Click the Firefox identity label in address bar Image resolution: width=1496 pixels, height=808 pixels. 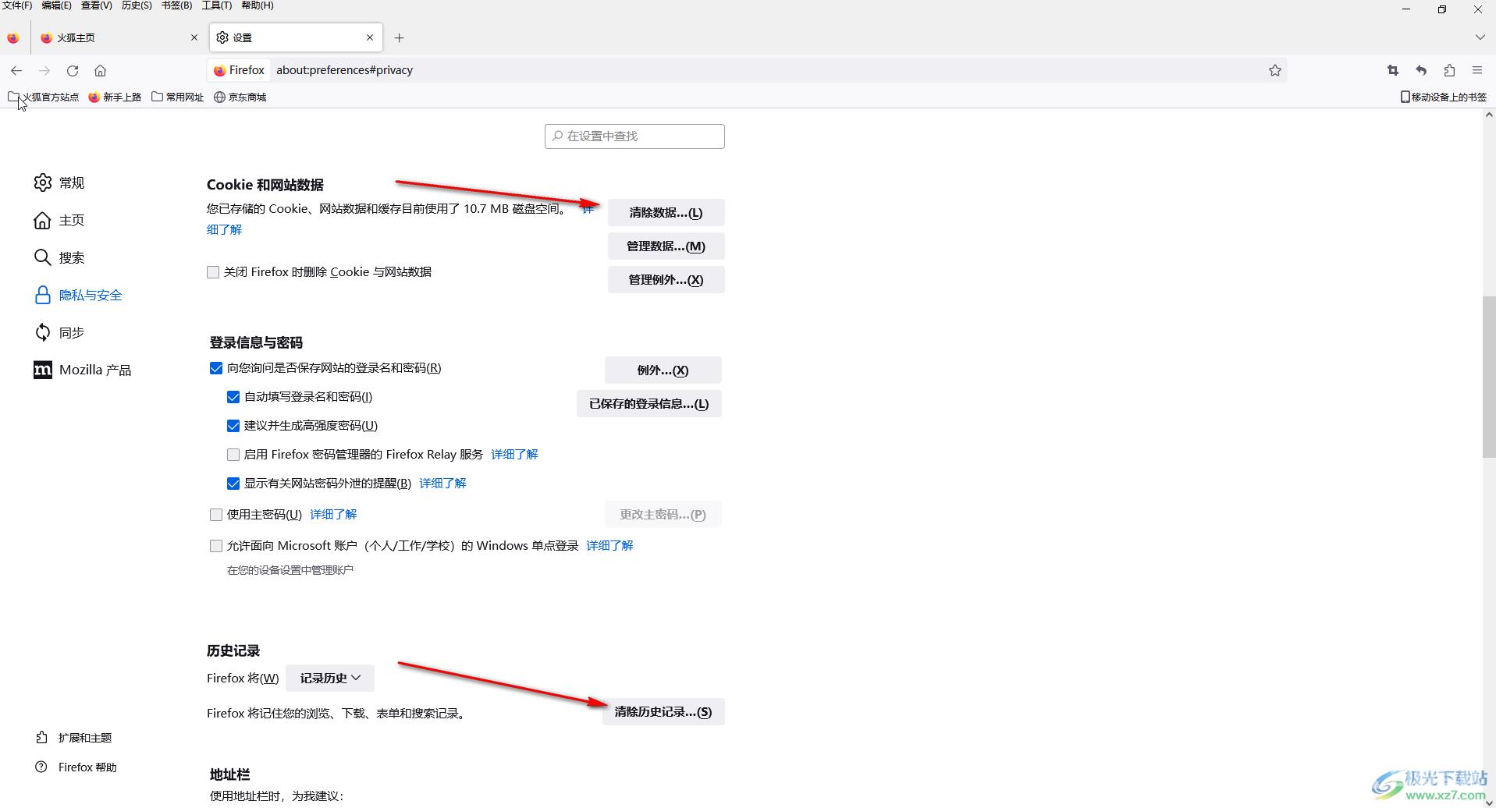click(x=239, y=70)
